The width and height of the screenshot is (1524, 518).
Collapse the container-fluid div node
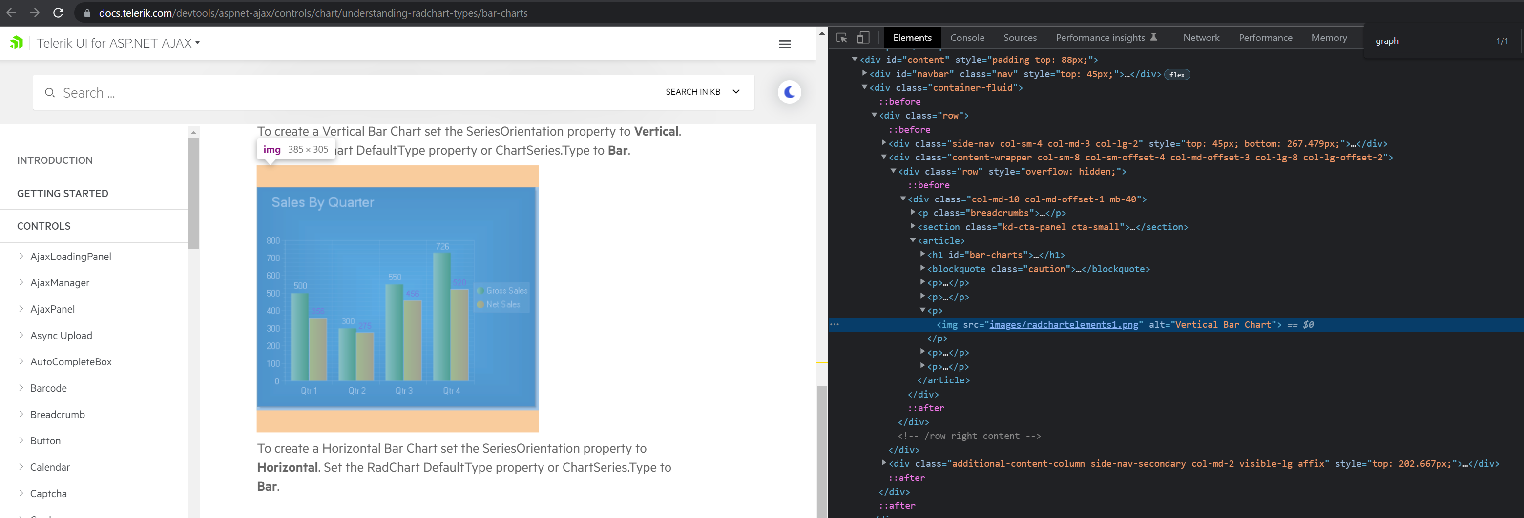864,87
